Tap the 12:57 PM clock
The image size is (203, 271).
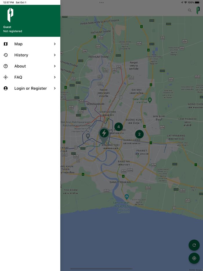point(8,2)
